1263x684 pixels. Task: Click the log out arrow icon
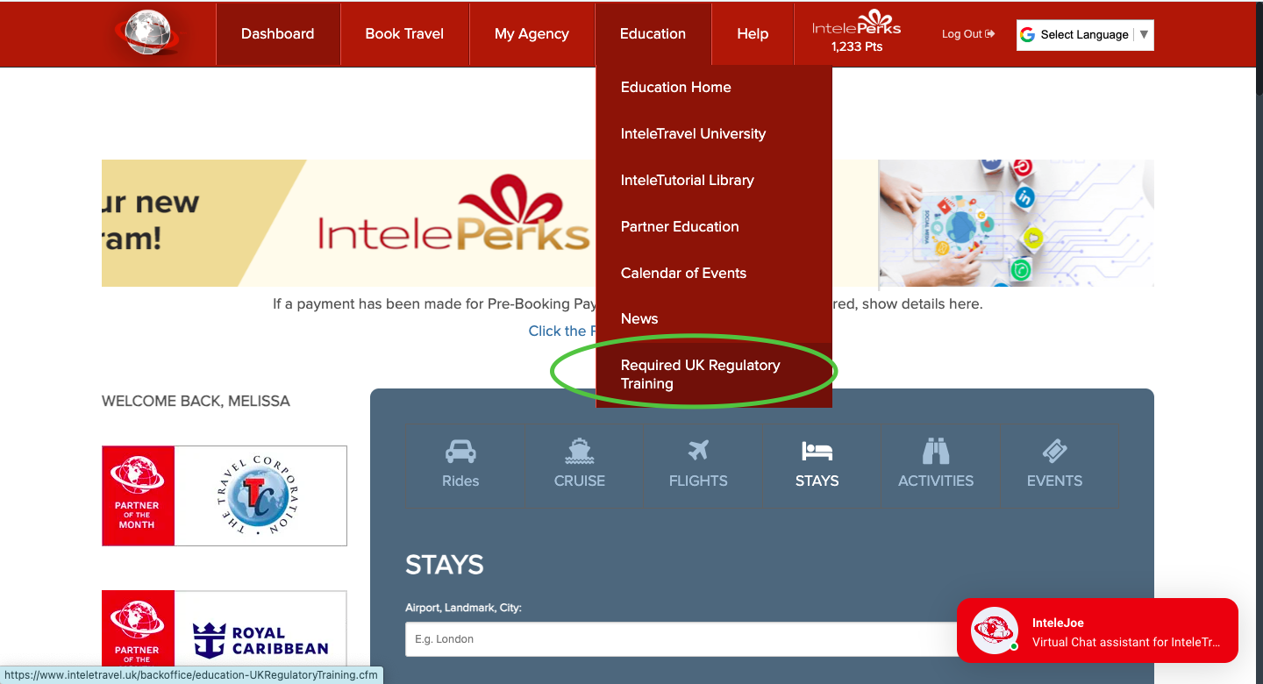pyautogui.click(x=990, y=34)
